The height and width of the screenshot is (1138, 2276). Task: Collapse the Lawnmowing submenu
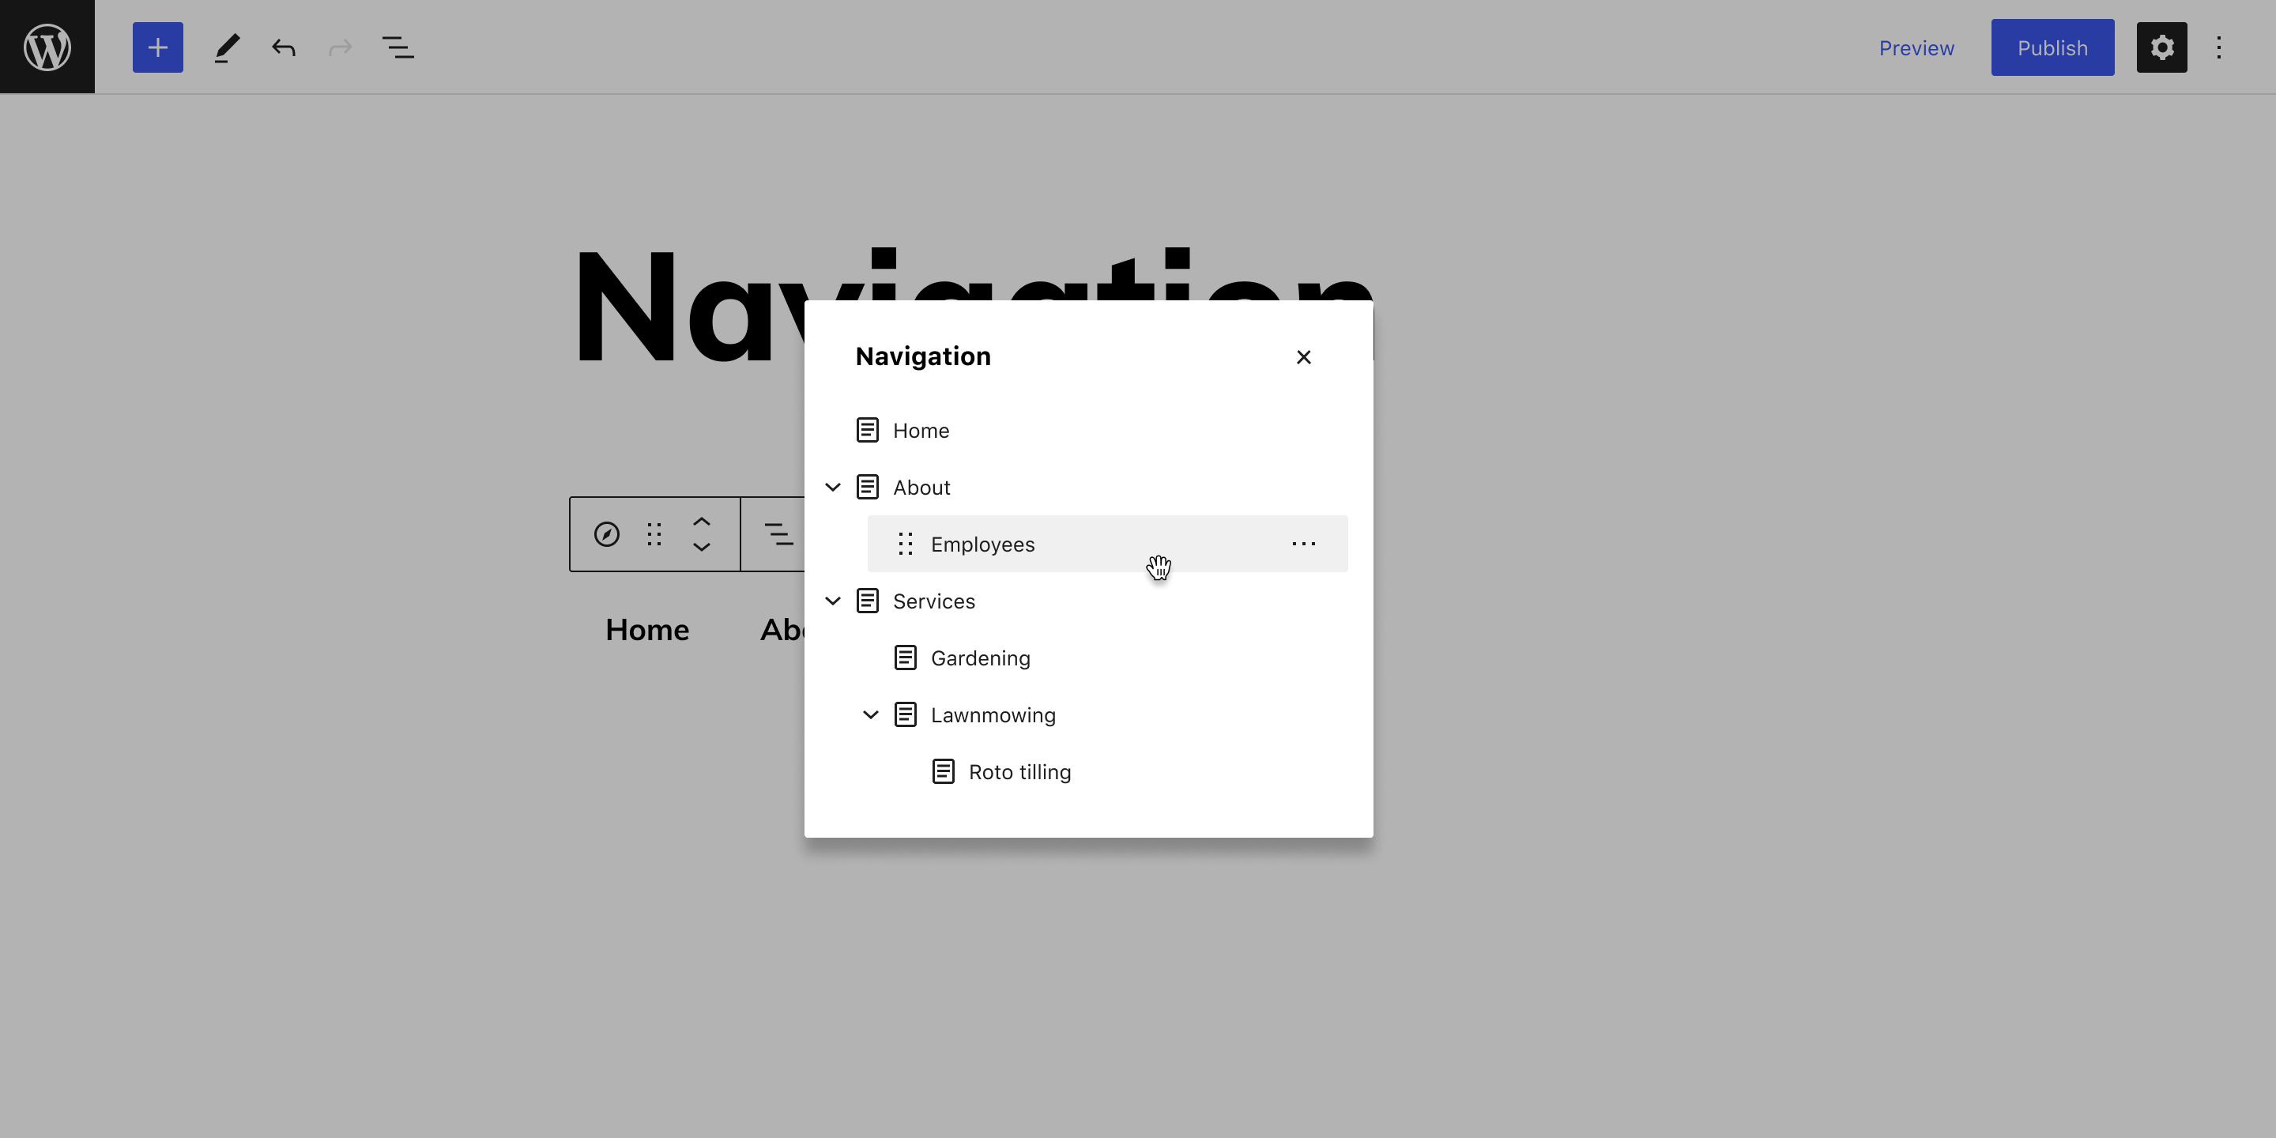[870, 714]
